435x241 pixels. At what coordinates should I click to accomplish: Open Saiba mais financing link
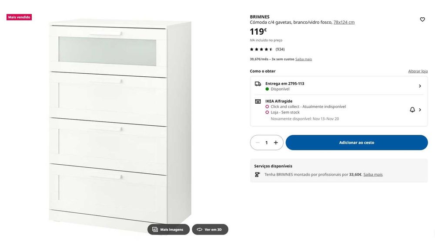coord(304,59)
